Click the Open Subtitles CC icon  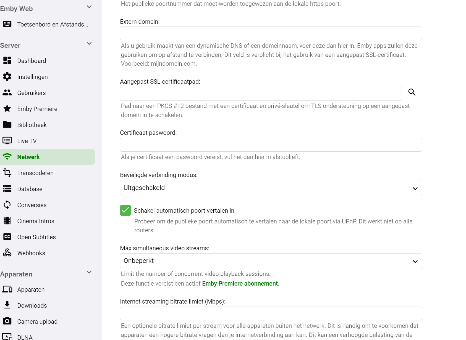tap(7, 237)
